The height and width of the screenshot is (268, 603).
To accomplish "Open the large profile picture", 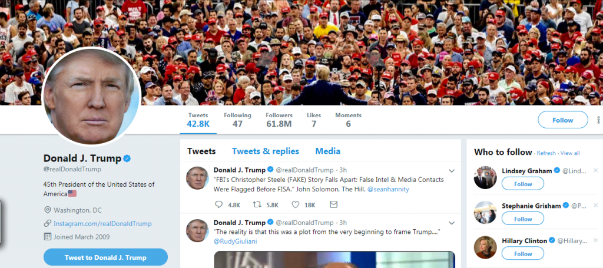I will pyautogui.click(x=91, y=97).
